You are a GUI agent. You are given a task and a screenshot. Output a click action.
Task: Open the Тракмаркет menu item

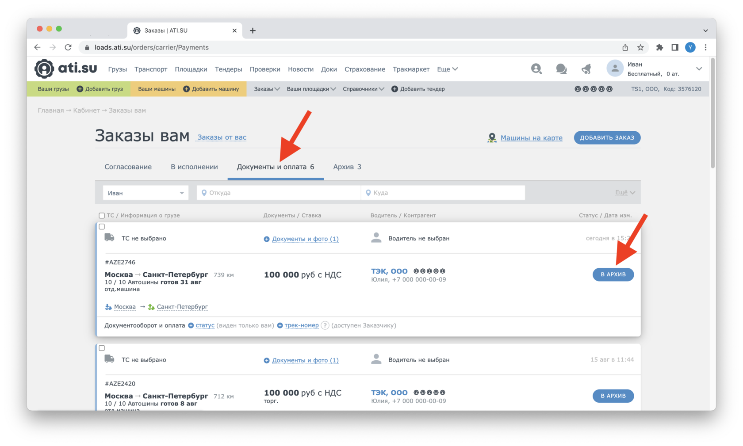point(411,69)
